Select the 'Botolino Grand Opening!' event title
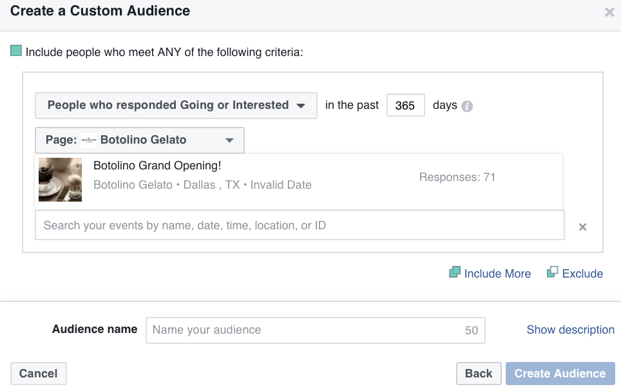Screen dimensions: 621x389 [157, 166]
